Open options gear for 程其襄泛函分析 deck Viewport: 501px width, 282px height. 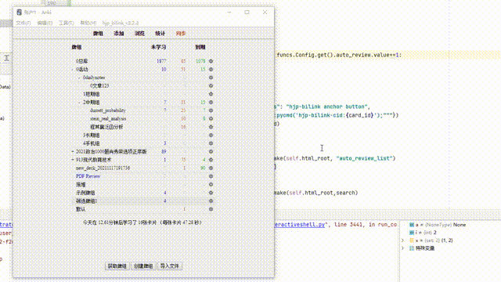pyautogui.click(x=211, y=127)
